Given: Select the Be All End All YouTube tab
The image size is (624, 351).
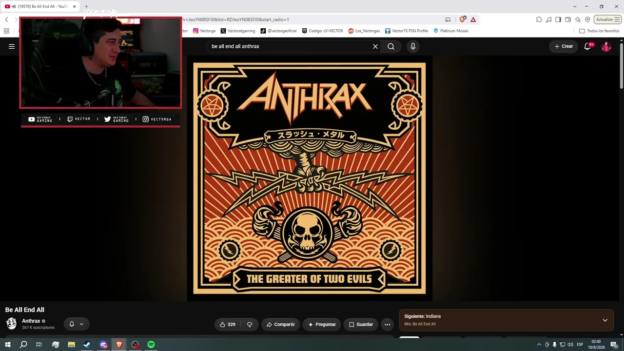Looking at the screenshot, I should tap(40, 6).
